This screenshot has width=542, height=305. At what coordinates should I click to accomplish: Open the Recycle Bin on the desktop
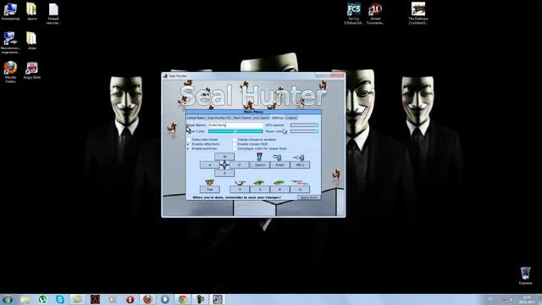tap(525, 275)
